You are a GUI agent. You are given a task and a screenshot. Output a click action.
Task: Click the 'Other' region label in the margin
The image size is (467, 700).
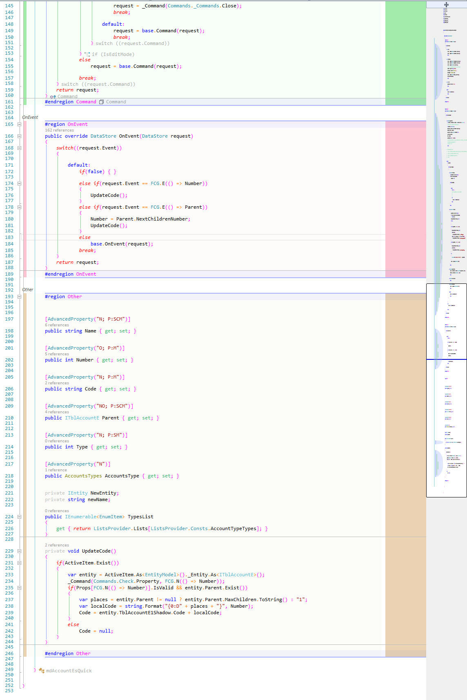tap(28, 290)
